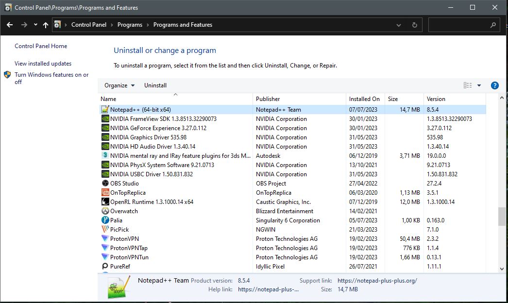Click the Notepad++ program icon in list
508x303 pixels.
[105, 110]
